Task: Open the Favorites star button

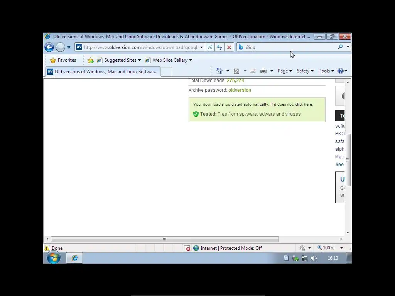Action: click(x=63, y=60)
